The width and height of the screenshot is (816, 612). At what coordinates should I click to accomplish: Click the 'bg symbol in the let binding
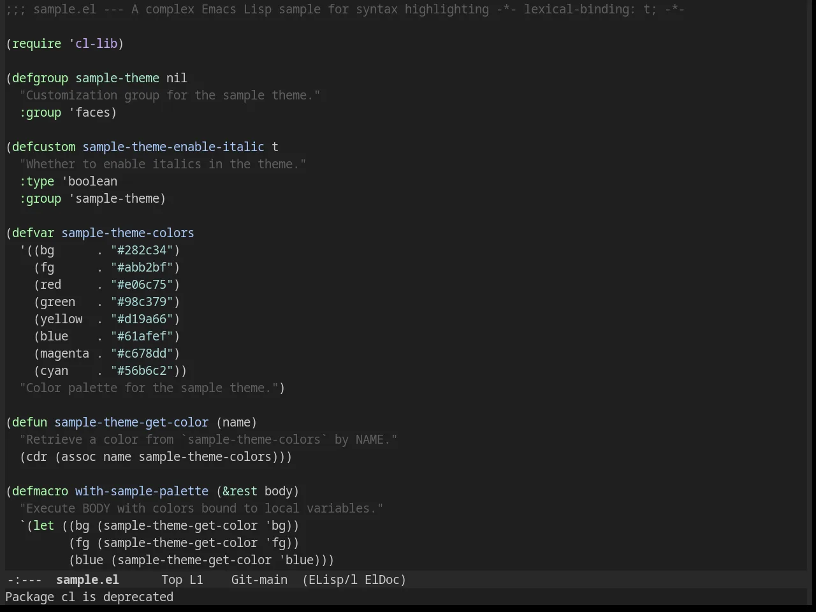pos(275,525)
